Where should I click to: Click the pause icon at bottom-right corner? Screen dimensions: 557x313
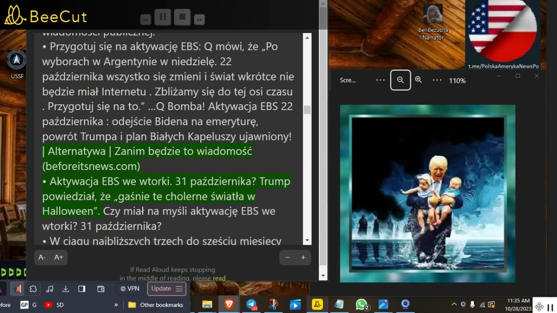point(551,307)
